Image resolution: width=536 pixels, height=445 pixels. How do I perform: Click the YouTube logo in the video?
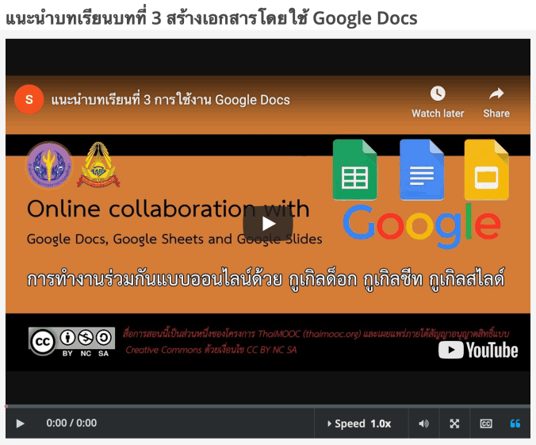478,351
